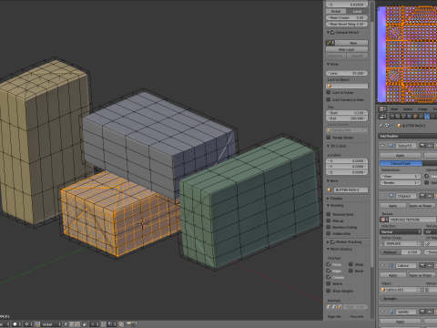Select the Catmull-Clark subdivision tab
Image resolution: width=437 pixels, height=328 pixels.
(401, 163)
